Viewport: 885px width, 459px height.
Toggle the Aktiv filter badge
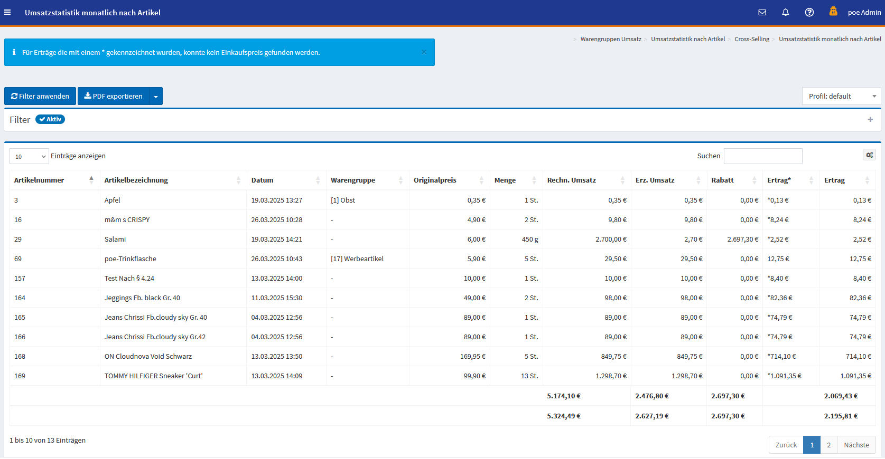coord(50,119)
